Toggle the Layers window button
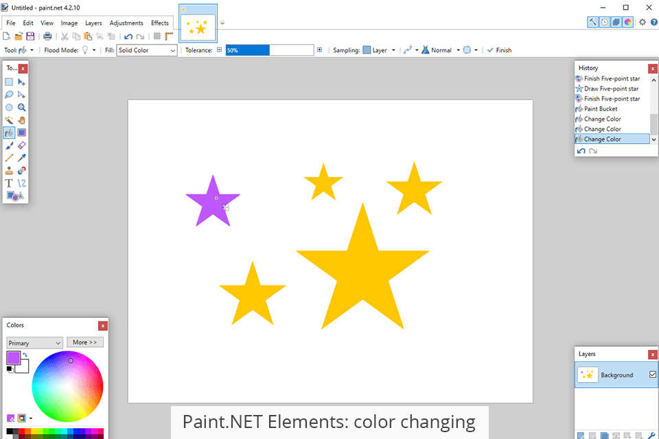Screen dimensions: 659x439 click(616, 22)
